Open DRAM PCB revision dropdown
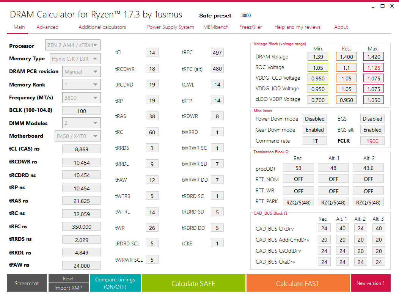Viewport: 399px width, 300px height. [82, 72]
